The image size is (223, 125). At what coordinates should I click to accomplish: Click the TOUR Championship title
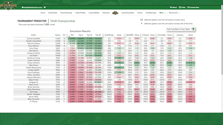[63, 21]
